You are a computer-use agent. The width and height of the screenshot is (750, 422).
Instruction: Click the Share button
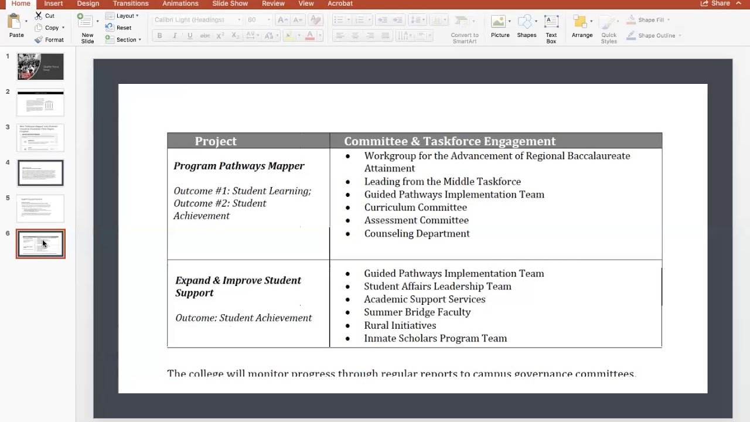[715, 4]
